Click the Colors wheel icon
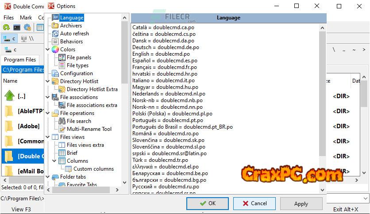370x214 pixels. (55, 49)
